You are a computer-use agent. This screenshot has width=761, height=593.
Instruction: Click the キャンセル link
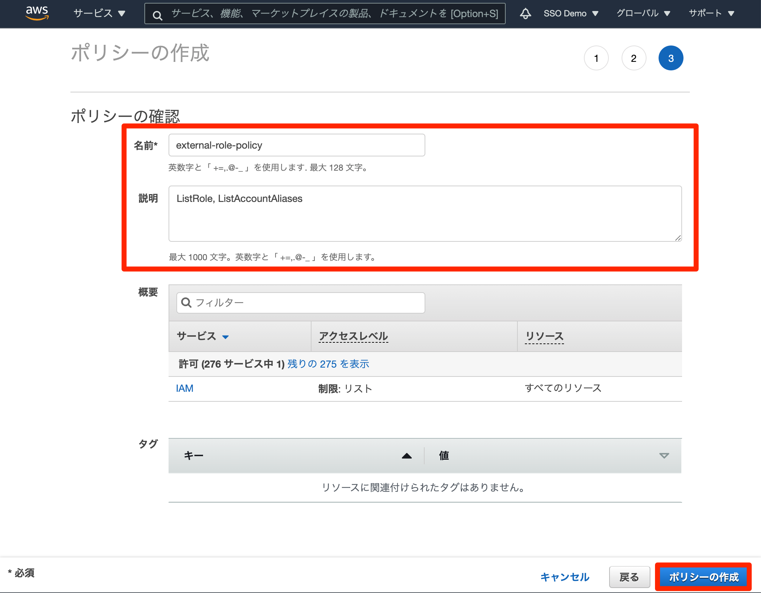[565, 577]
